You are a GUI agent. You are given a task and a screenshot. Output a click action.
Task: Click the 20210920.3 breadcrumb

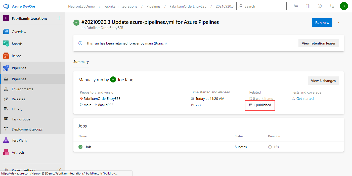pos(225,6)
